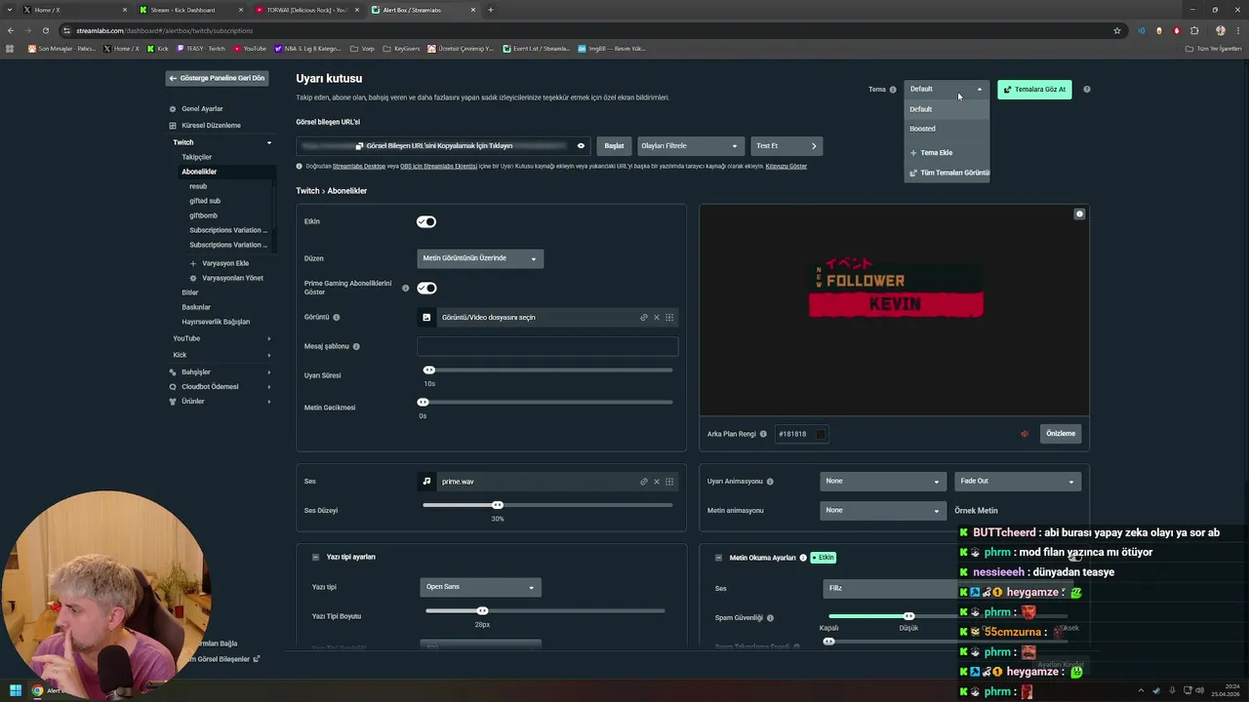The width and height of the screenshot is (1249, 702).
Task: Toggle the Prime Gaming Aboneliklerini Göster switch
Action: click(426, 288)
